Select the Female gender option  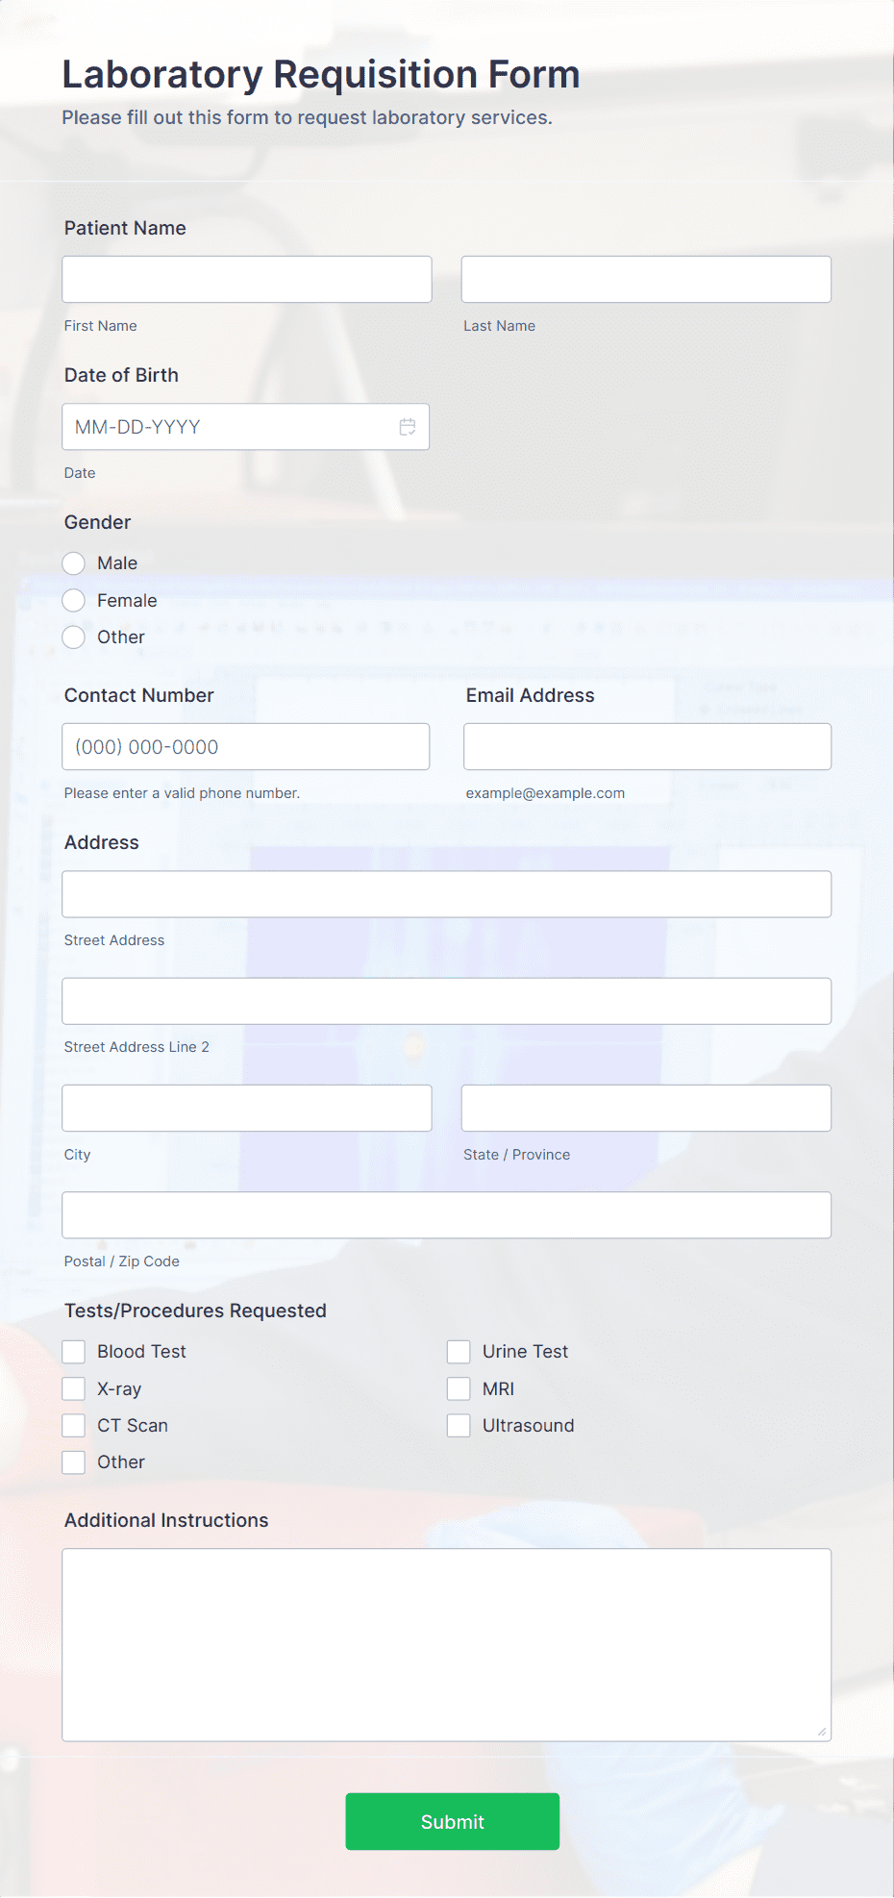pyautogui.click(x=73, y=600)
